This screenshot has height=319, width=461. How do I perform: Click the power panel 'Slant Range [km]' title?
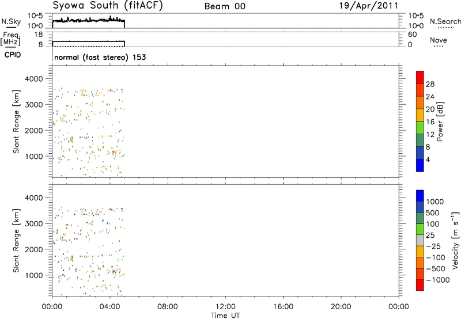[16, 121]
